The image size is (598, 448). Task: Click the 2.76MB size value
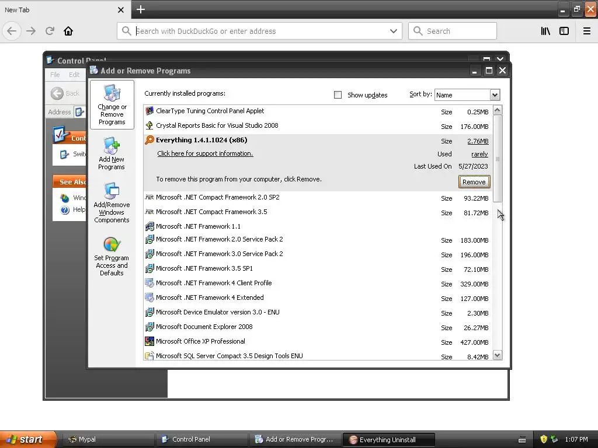(x=478, y=141)
